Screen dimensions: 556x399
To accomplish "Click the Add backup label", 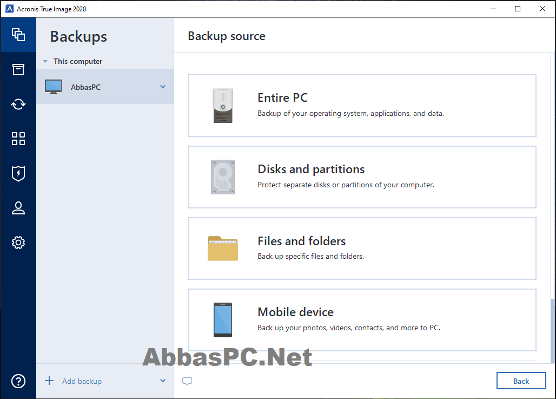I will 82,381.
